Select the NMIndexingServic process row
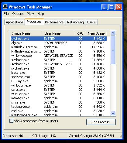The width and height of the screenshot is (127, 143). tap(59, 51)
